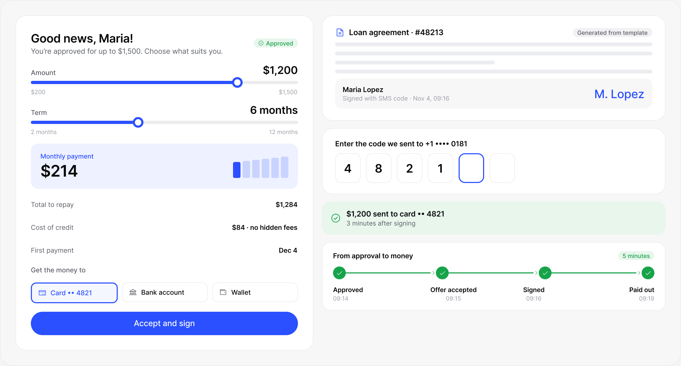Select Card •• 4821 as payout method
Screen dimensions: 681x366
74,293
